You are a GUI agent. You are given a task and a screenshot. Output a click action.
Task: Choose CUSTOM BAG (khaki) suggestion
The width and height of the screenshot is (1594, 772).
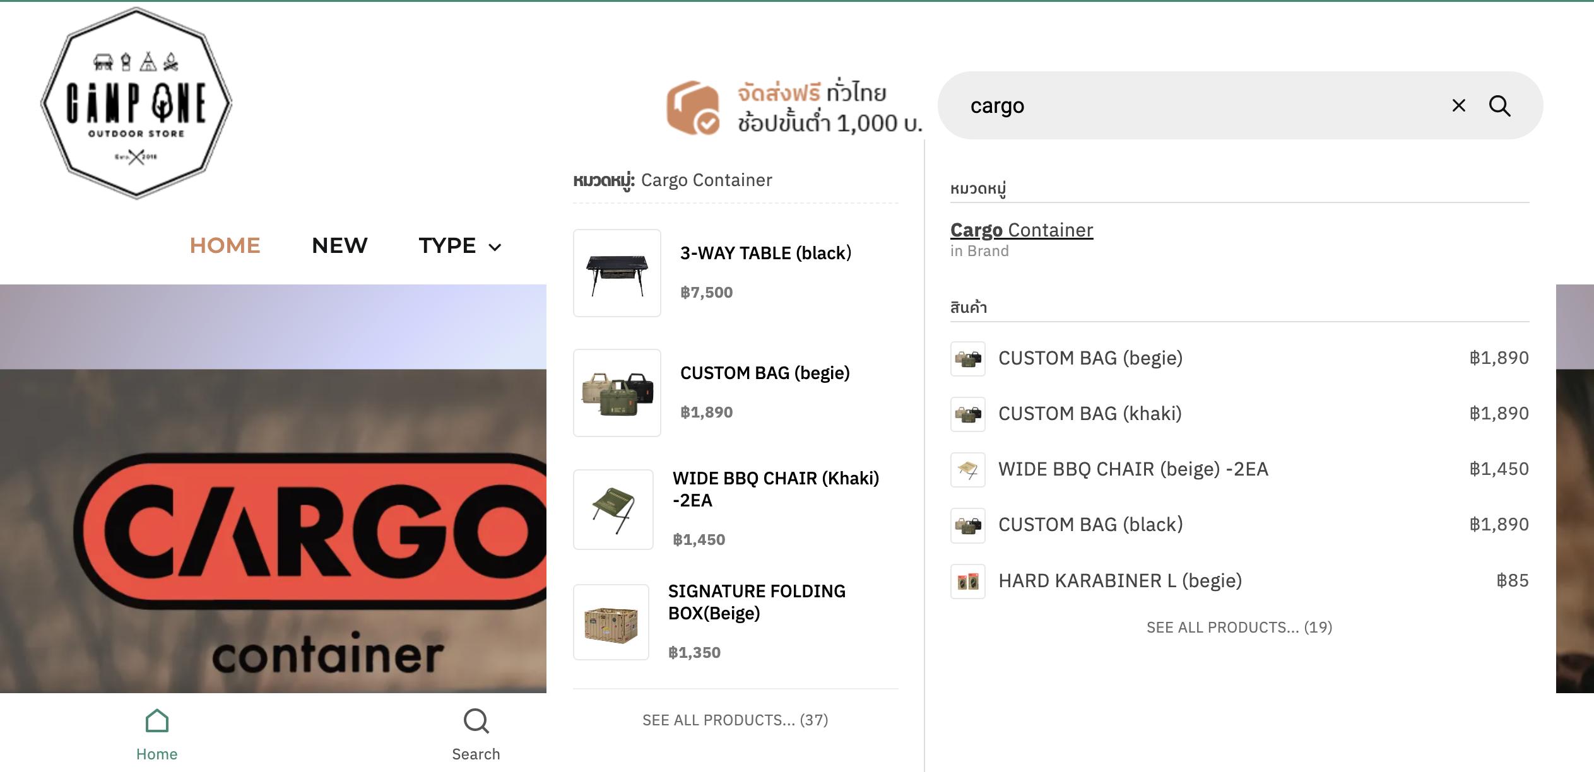click(x=1090, y=414)
